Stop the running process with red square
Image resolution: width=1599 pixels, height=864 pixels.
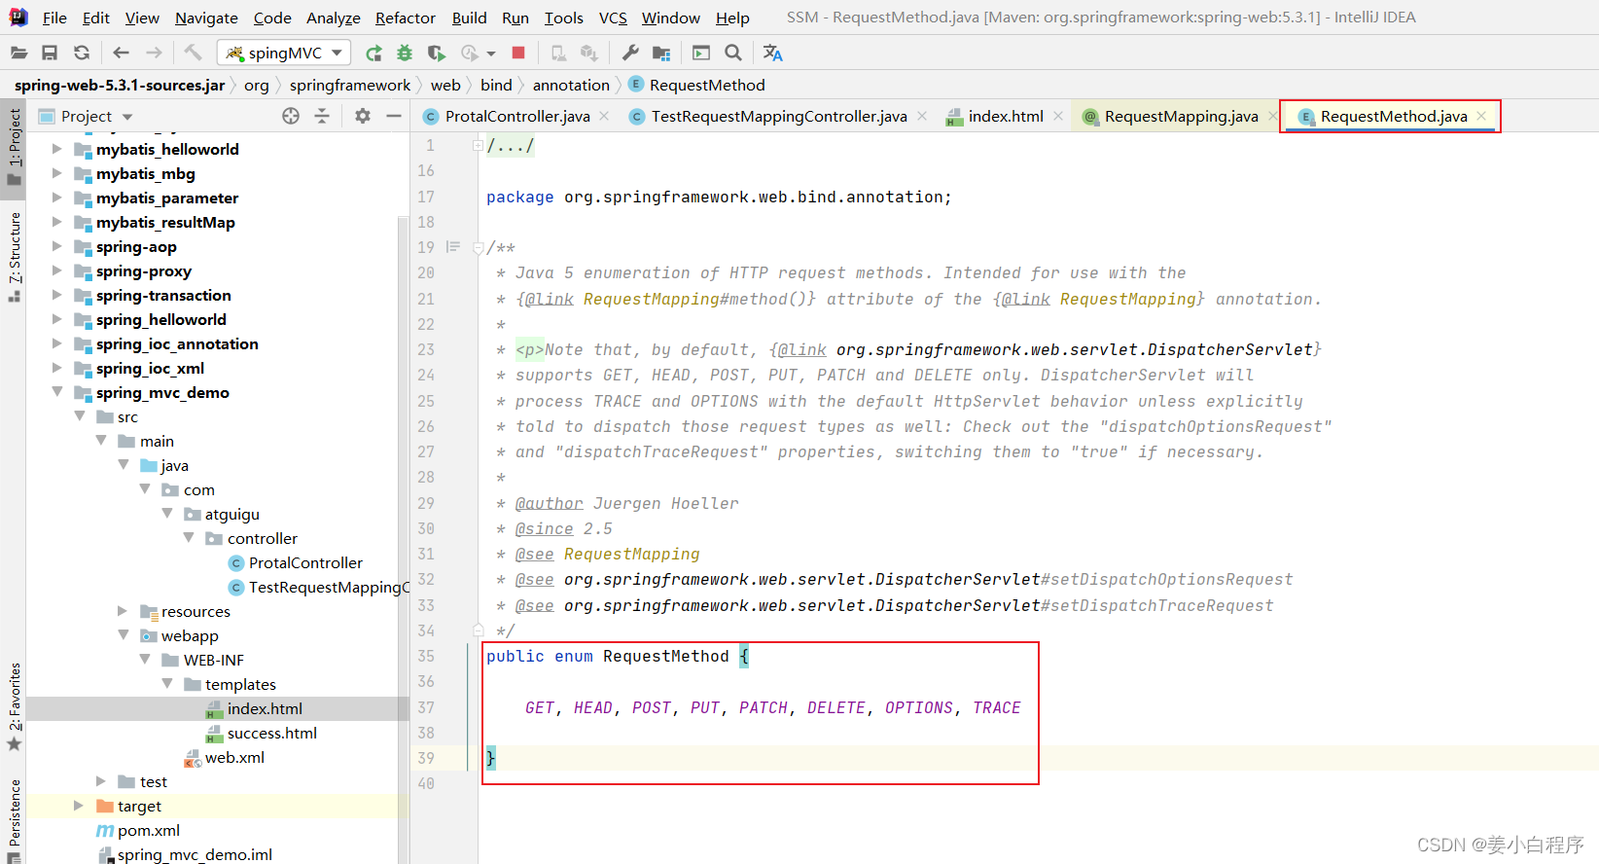[518, 53]
